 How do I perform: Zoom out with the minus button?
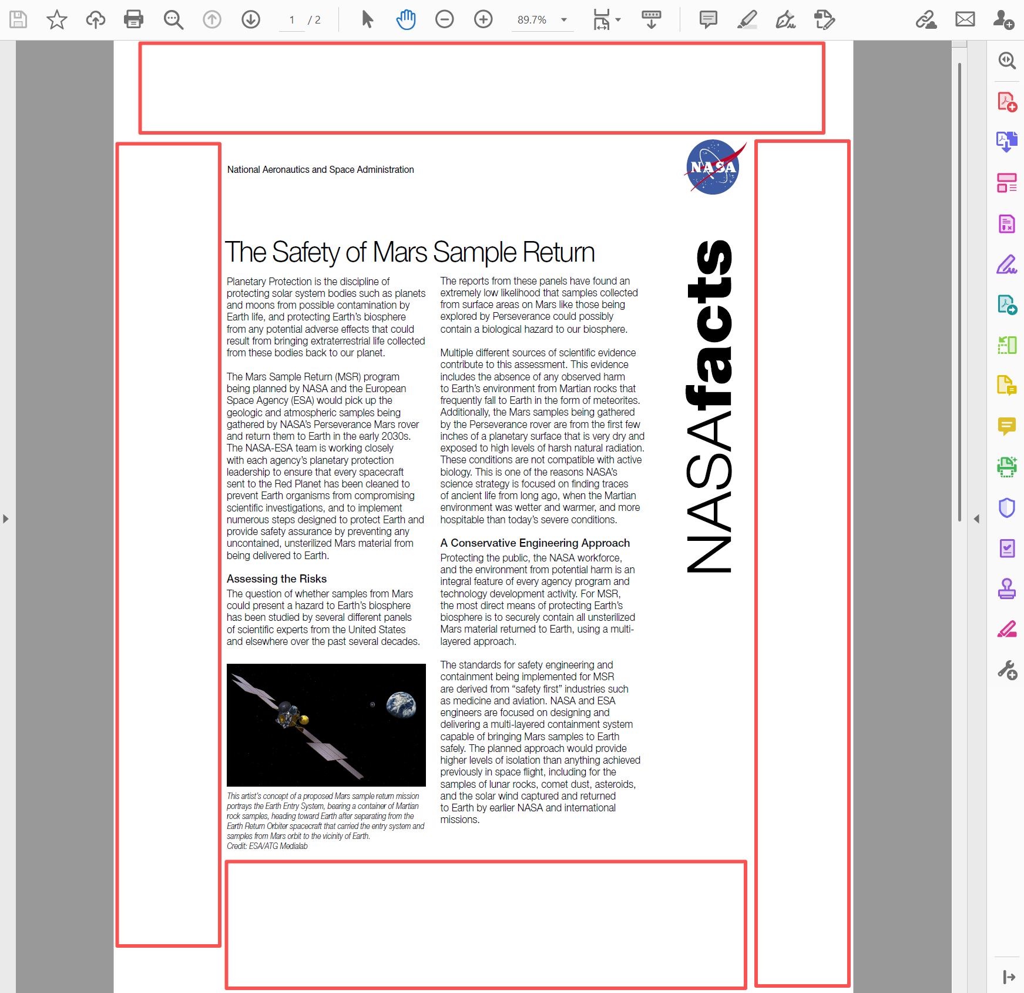pyautogui.click(x=444, y=19)
